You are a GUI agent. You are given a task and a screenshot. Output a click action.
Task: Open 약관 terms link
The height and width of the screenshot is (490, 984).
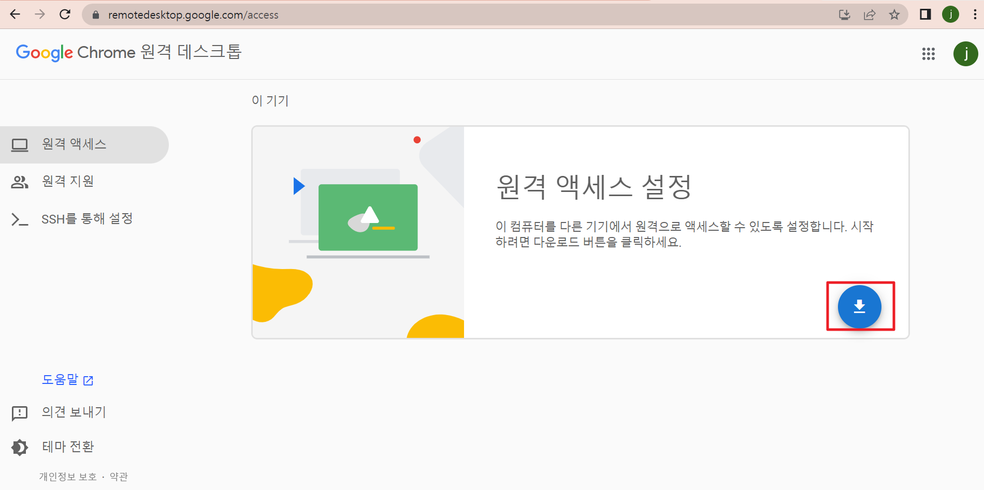(x=119, y=477)
